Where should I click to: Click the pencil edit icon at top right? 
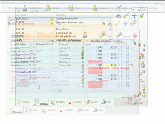[126, 16]
